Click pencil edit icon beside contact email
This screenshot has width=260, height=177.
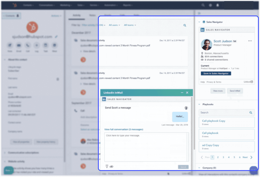click(56, 36)
